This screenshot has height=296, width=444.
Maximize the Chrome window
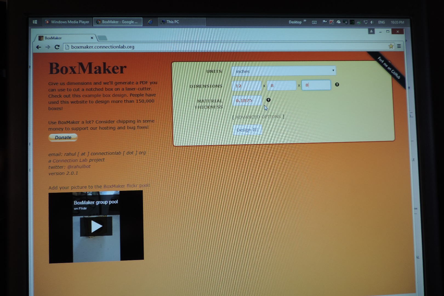pyautogui.click(x=388, y=32)
